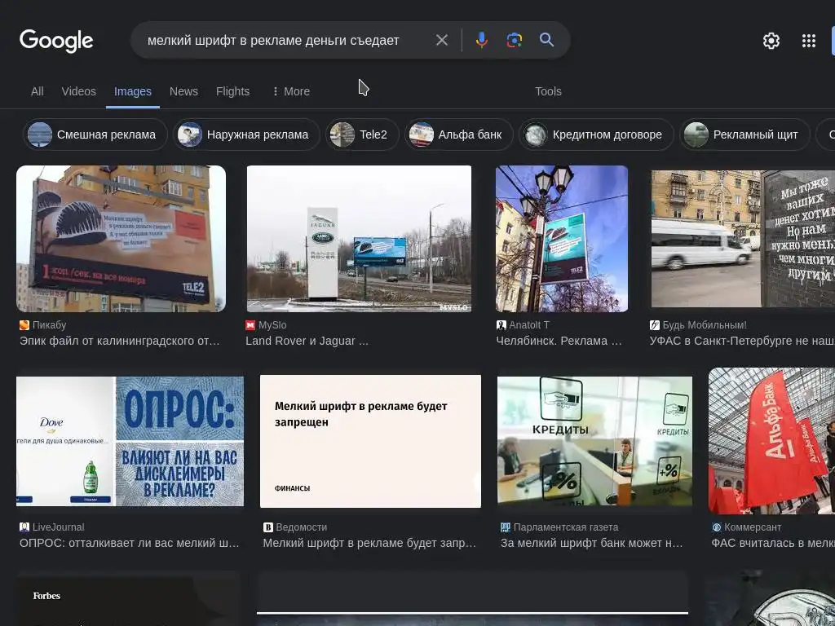Viewport: 835px width, 626px height.
Task: Open the КРЕДИТЫ bank office image
Action: pos(594,441)
